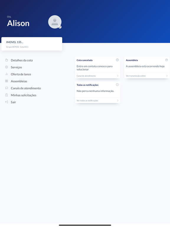This screenshot has height=227, width=170.
Task: Open Canais de atendimento
Action: [26, 88]
